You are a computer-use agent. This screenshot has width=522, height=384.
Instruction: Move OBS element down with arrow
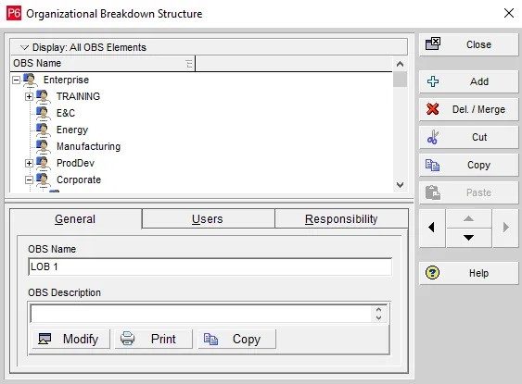point(469,238)
